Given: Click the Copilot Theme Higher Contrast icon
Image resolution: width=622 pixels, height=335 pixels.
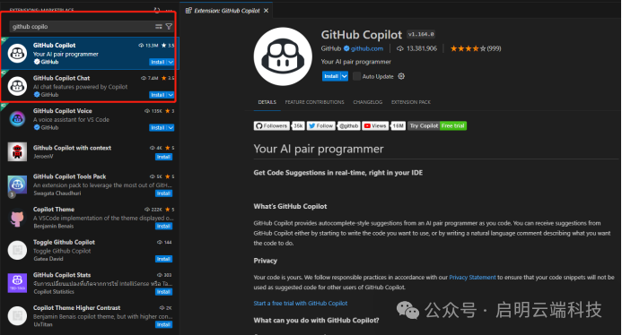Looking at the screenshot, I should pos(17,316).
